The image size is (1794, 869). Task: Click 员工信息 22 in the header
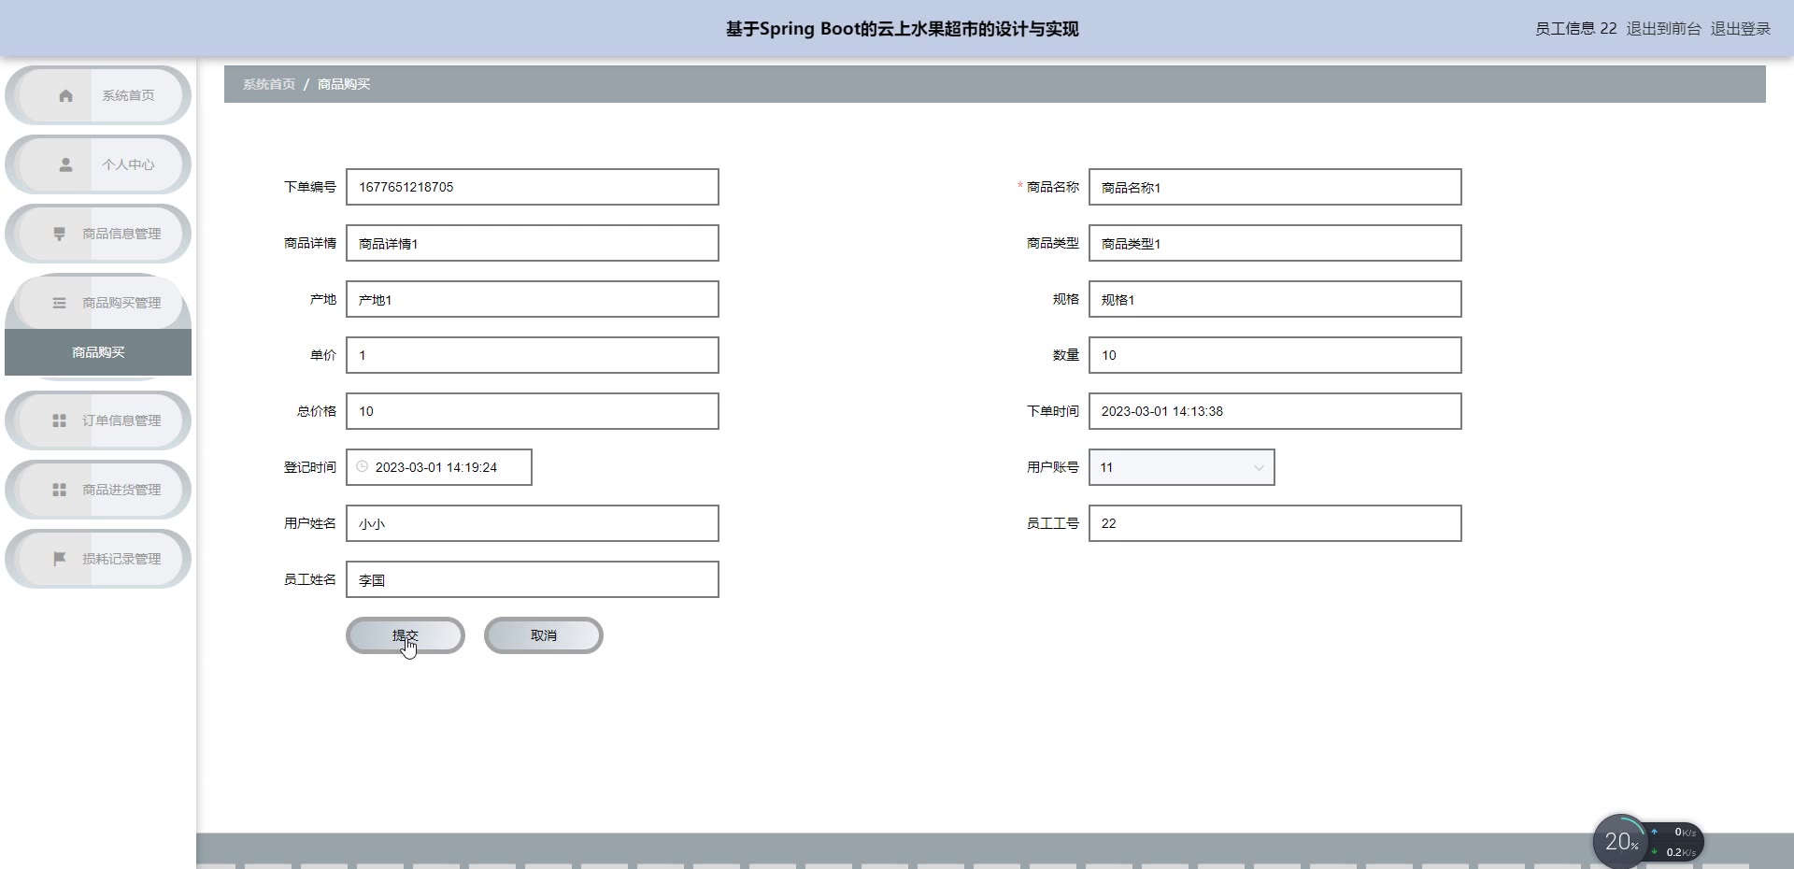coord(1575,29)
